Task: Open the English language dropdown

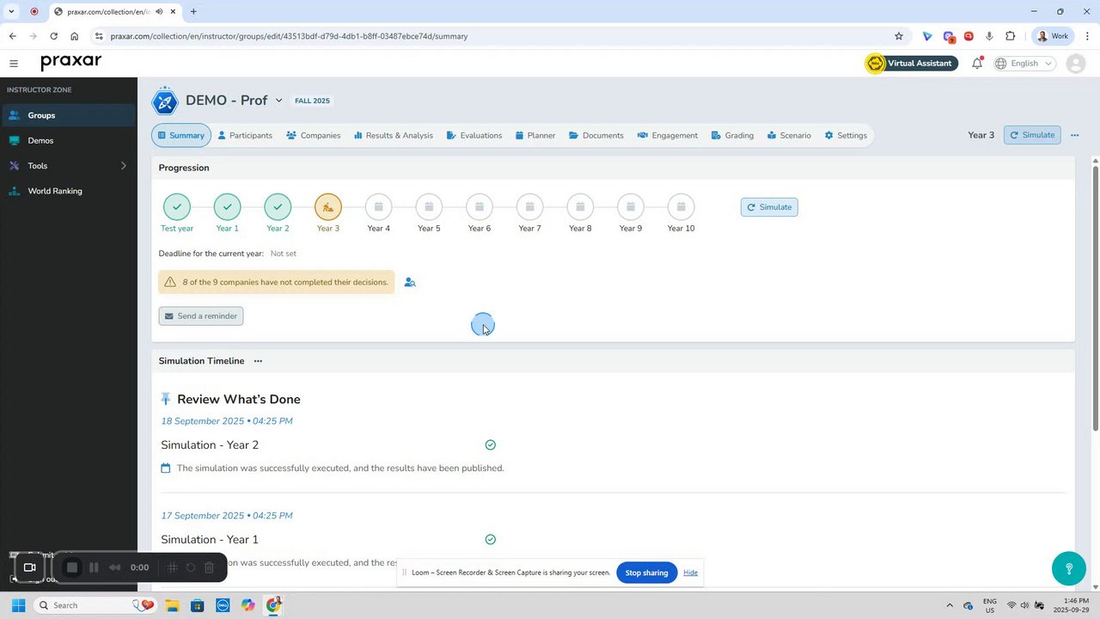Action: (1024, 64)
